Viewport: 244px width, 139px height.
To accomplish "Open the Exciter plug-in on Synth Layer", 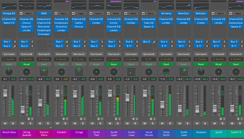I will coord(114,23).
